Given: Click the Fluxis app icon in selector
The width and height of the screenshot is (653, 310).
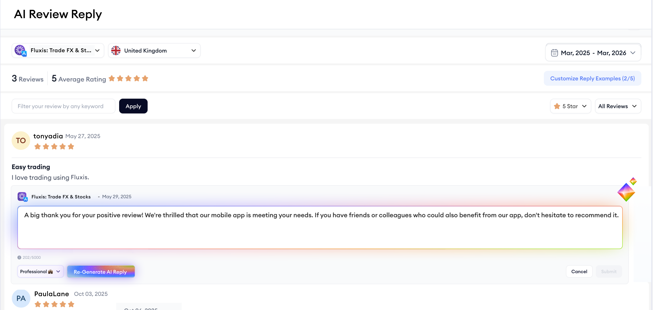Looking at the screenshot, I should (20, 50).
